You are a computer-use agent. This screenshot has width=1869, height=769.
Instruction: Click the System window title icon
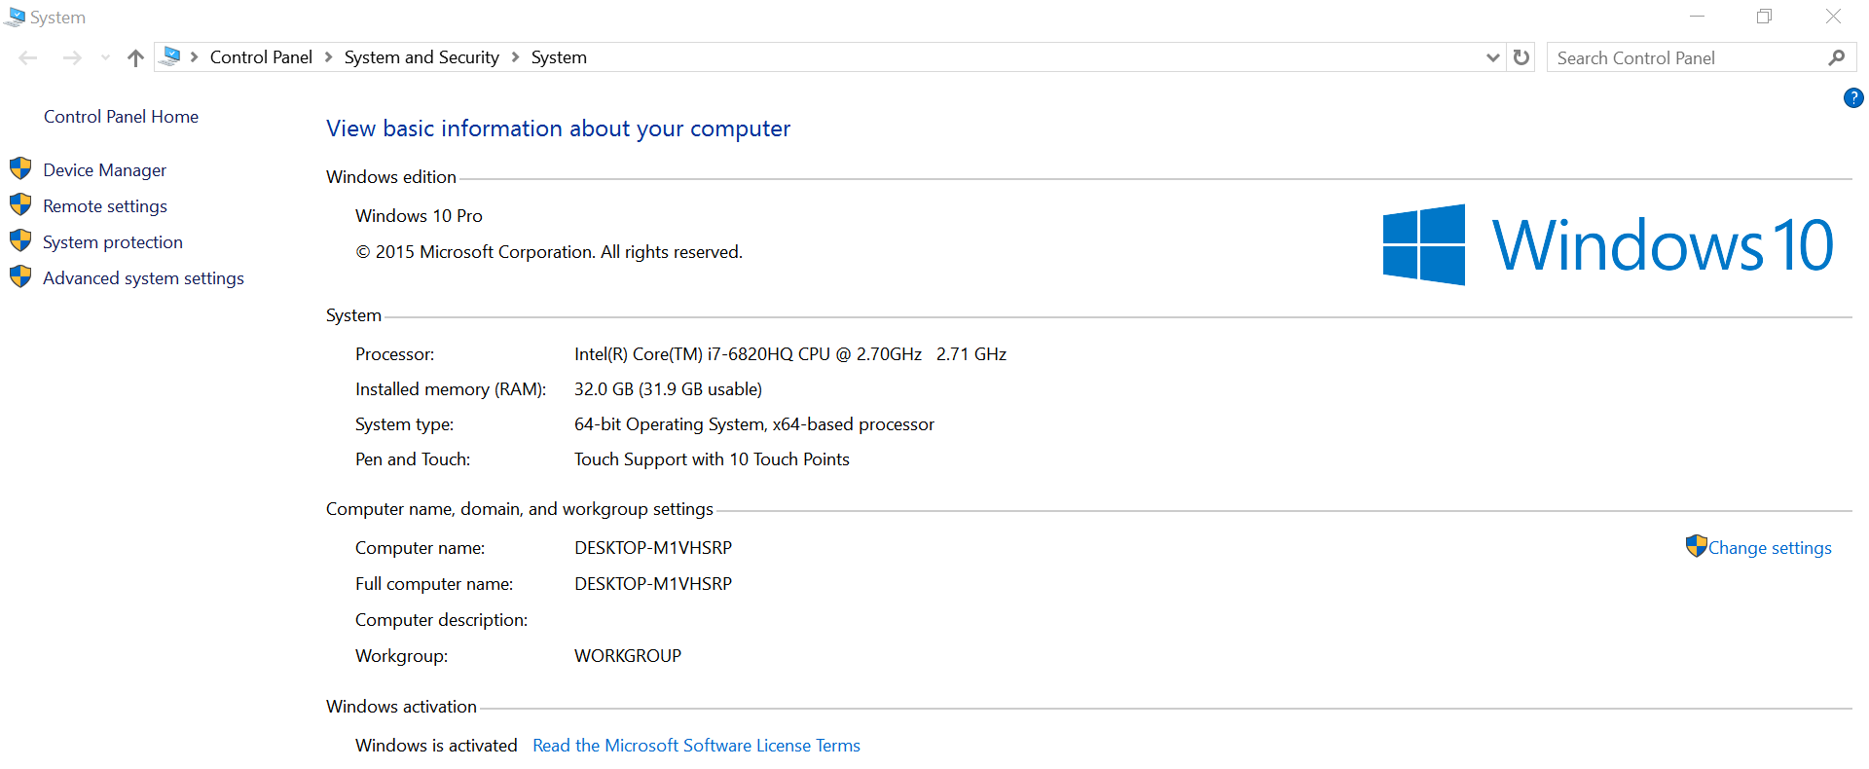15,17
